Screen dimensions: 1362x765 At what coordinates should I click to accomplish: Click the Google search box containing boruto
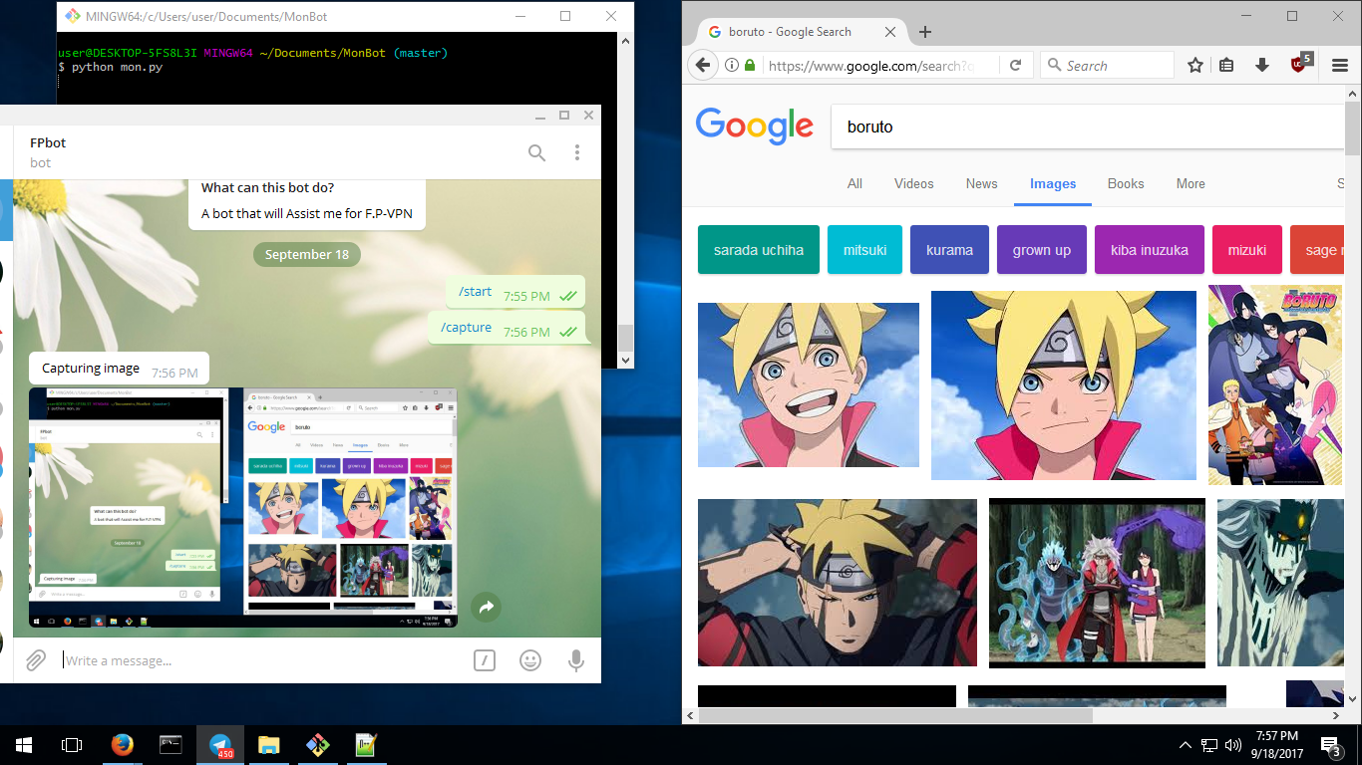[1088, 127]
